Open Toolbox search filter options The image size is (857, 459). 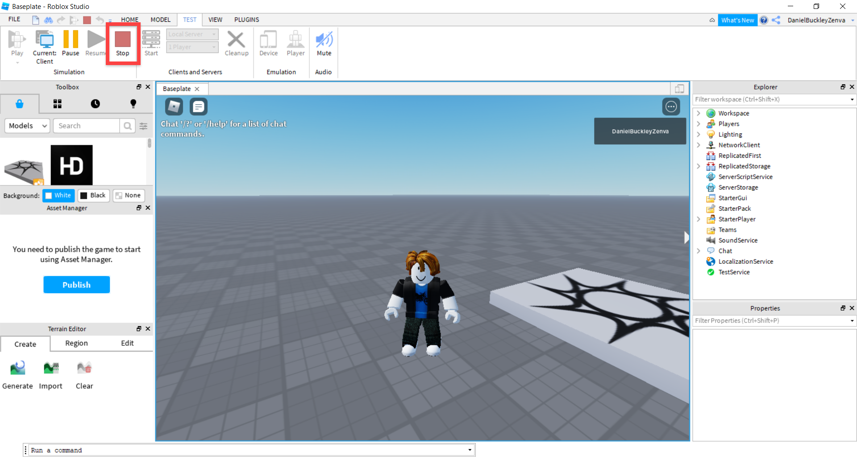143,126
